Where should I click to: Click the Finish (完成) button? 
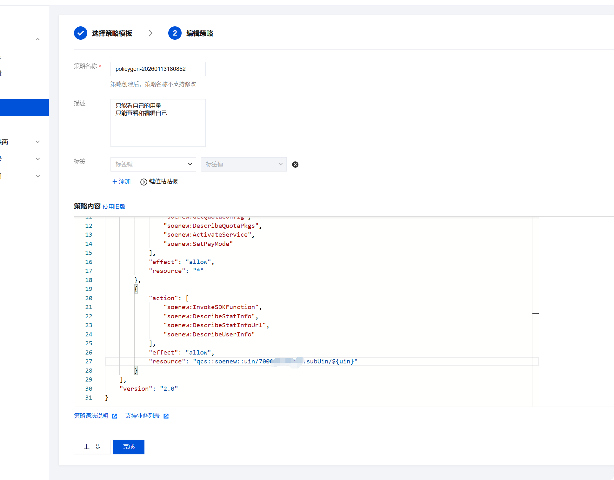point(129,447)
